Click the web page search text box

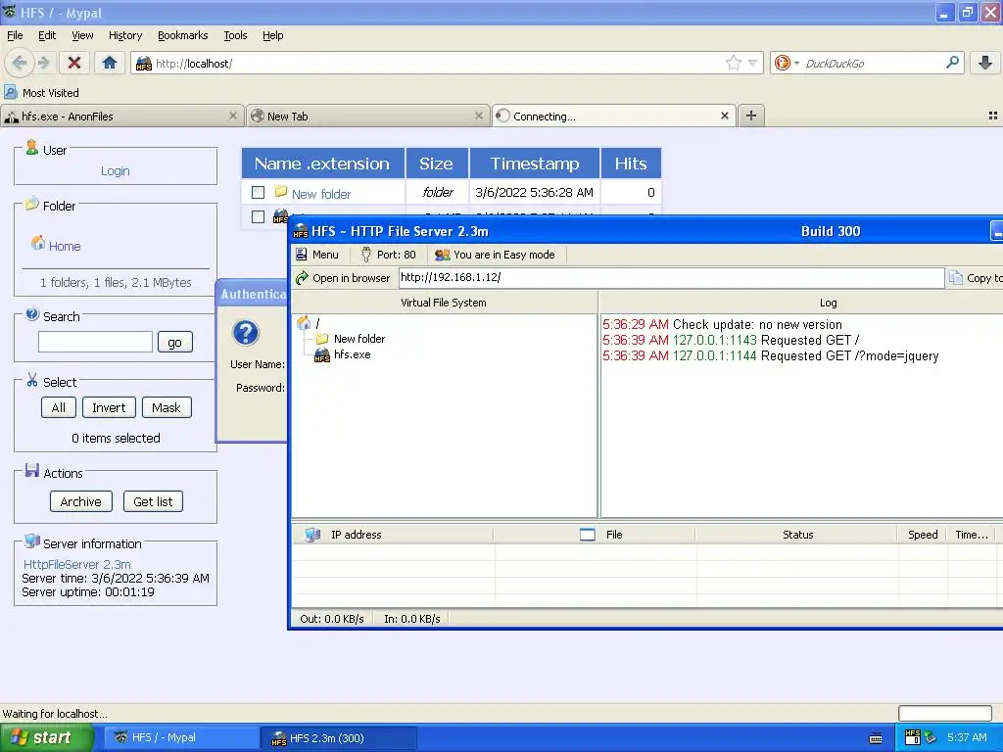[95, 342]
